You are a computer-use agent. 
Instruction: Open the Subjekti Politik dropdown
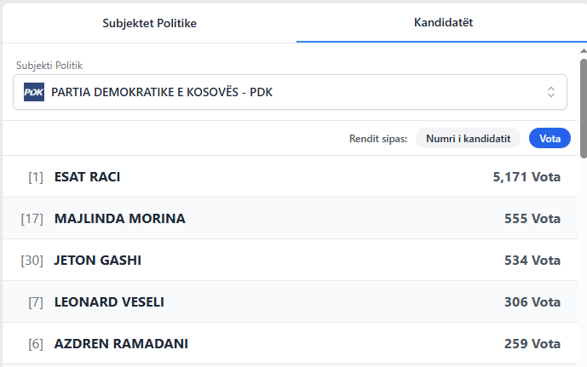(290, 92)
